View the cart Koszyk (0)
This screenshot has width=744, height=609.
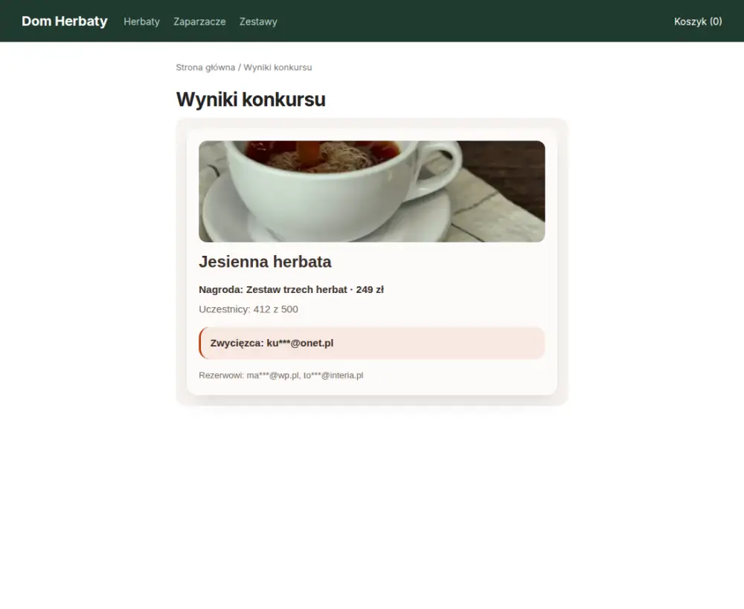click(x=698, y=22)
